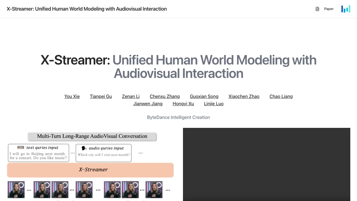The height and width of the screenshot is (201, 357).
Task: Open You Xie's author page
Action: pyautogui.click(x=72, y=96)
